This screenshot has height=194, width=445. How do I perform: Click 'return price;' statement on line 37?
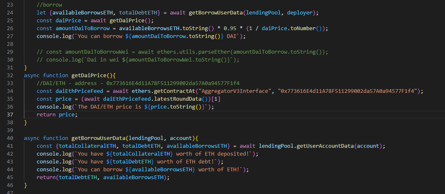tap(57, 115)
